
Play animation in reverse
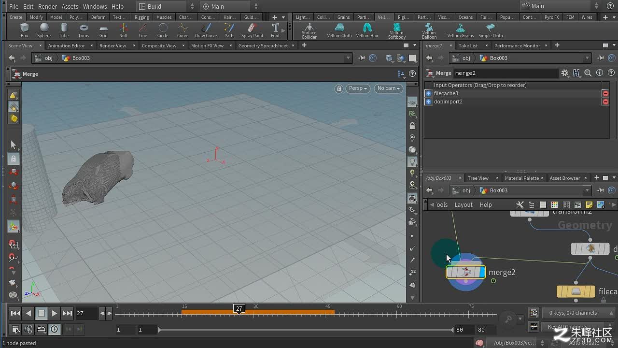pyautogui.click(x=28, y=313)
